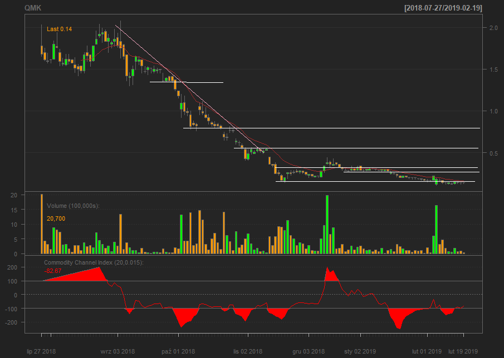This screenshot has height=358, width=504.
Task: Click the 0.5 price axis label
Action: 494,153
